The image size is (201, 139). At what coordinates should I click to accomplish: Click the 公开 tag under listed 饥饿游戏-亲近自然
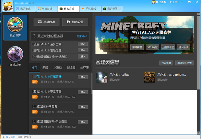click(x=35, y=127)
